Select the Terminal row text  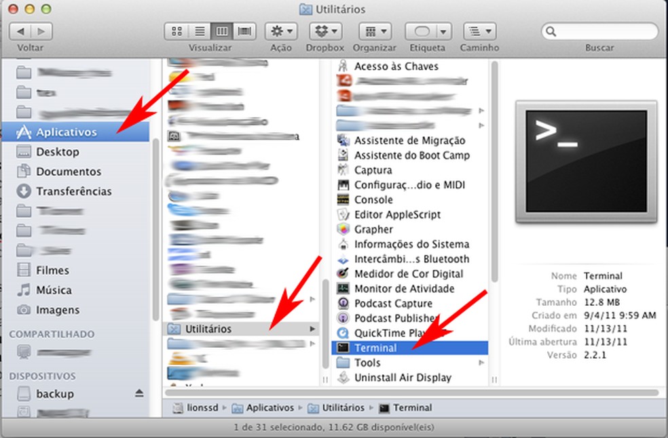375,348
